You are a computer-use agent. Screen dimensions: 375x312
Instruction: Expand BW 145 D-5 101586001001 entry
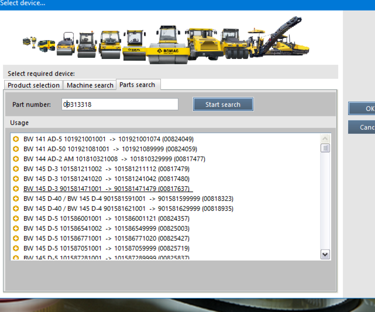click(16, 219)
